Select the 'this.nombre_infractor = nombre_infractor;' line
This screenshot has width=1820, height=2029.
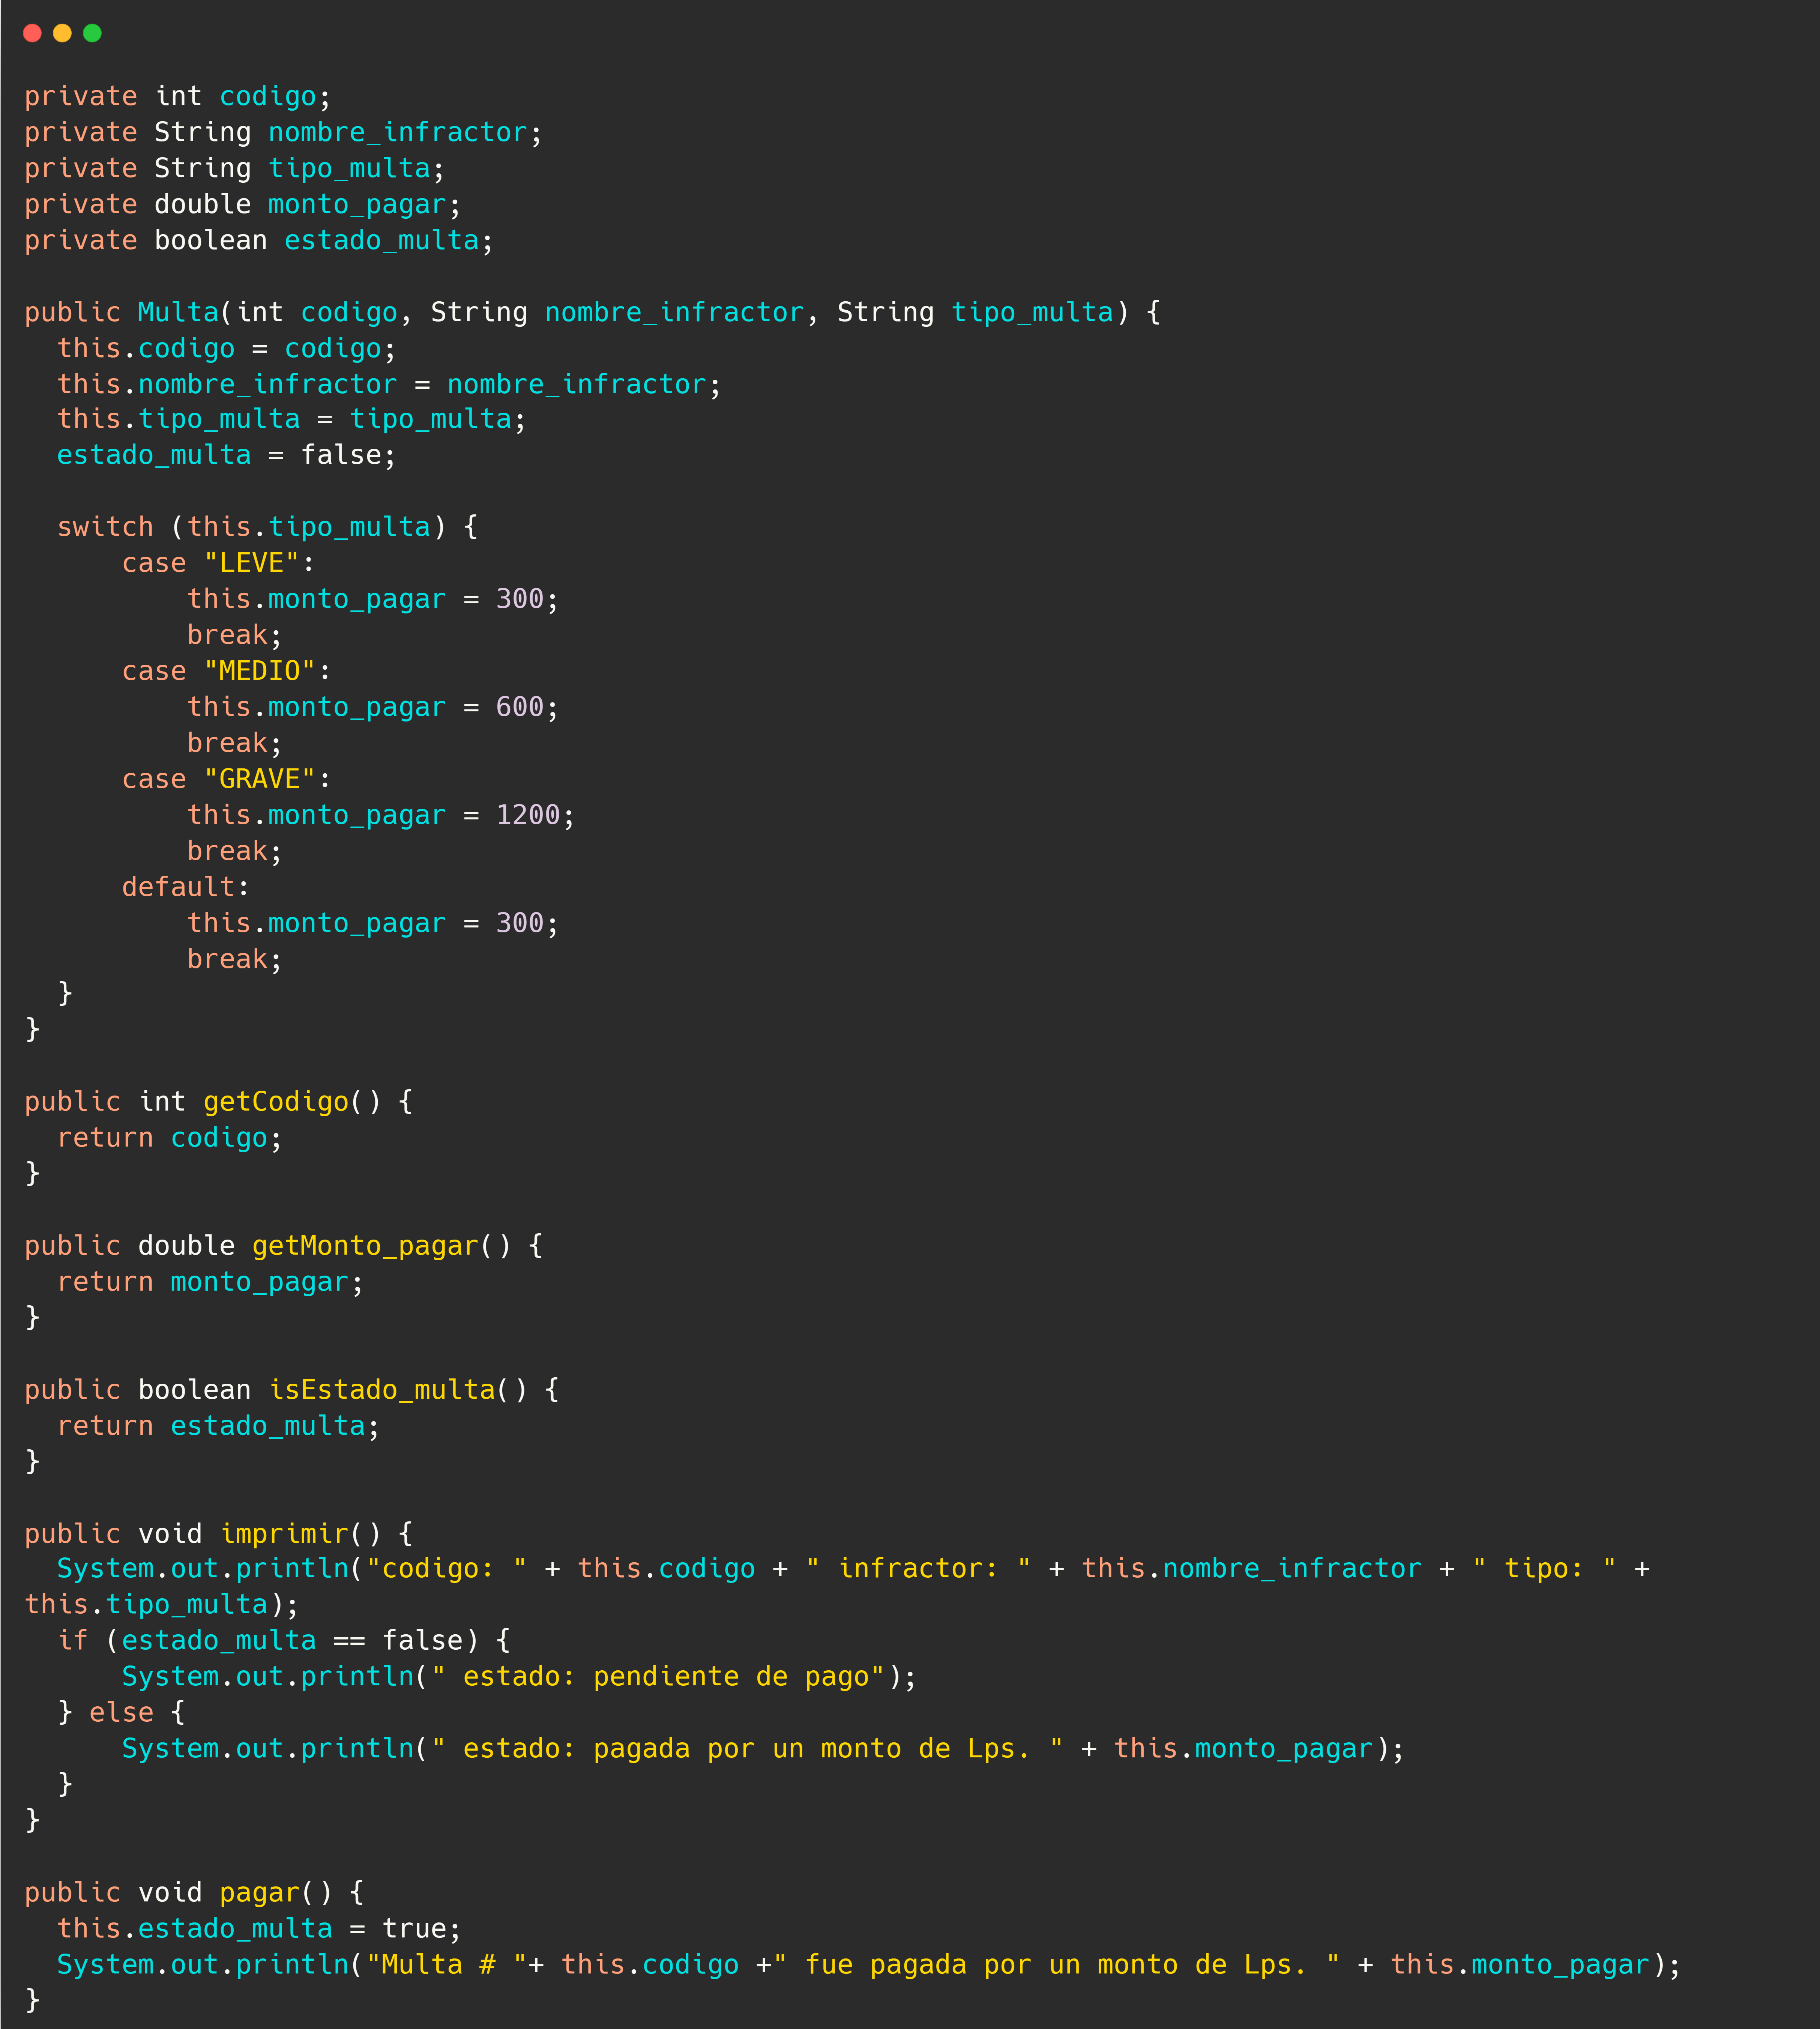pos(389,385)
